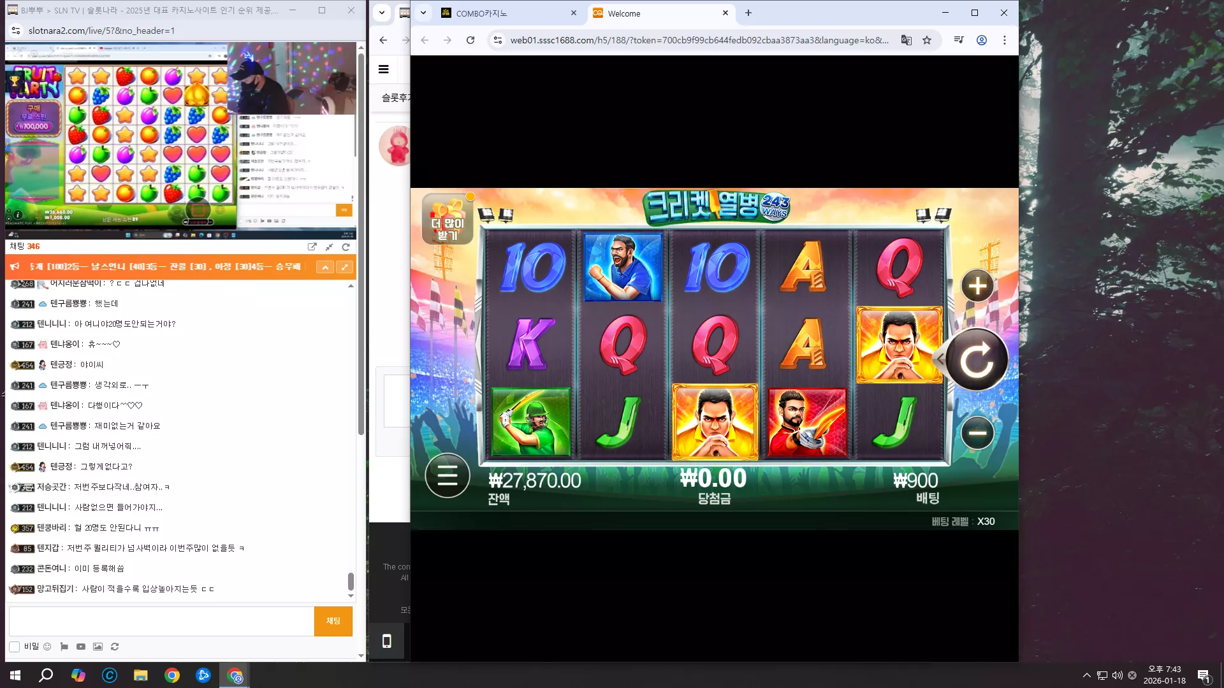Open the tab search dropdown in Welcome window
This screenshot has height=688, width=1224.
pyautogui.click(x=423, y=13)
